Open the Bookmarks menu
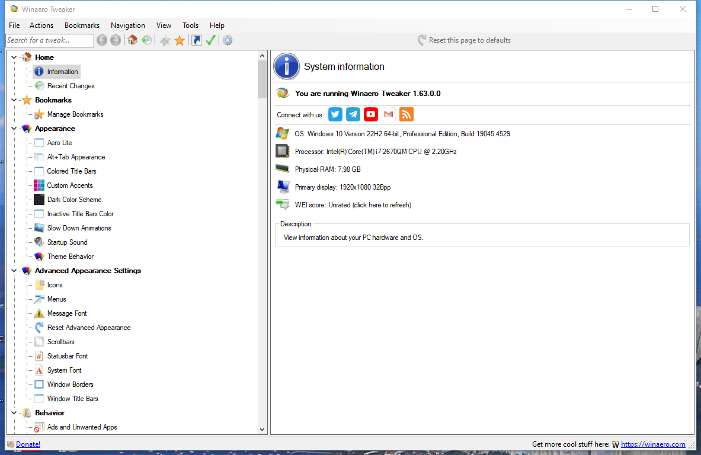The height and width of the screenshot is (455, 701). tap(82, 25)
